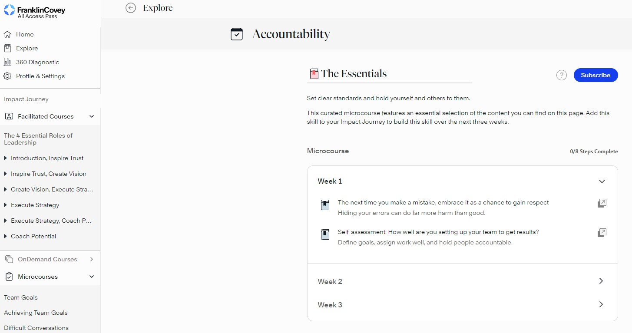Click the Home house icon in sidebar

[x=7, y=34]
